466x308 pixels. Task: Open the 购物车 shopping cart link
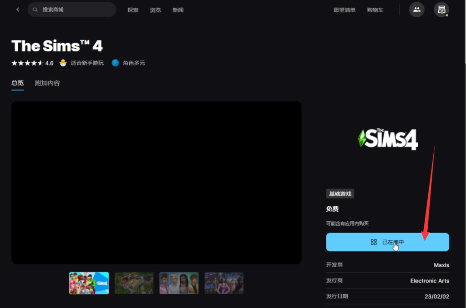376,10
